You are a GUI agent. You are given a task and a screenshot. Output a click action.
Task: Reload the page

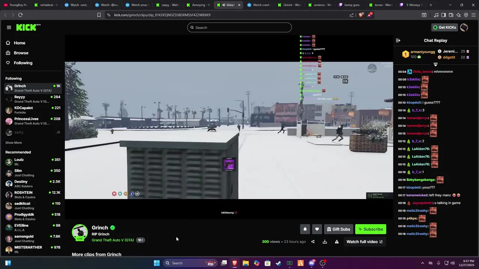click(x=20, y=15)
